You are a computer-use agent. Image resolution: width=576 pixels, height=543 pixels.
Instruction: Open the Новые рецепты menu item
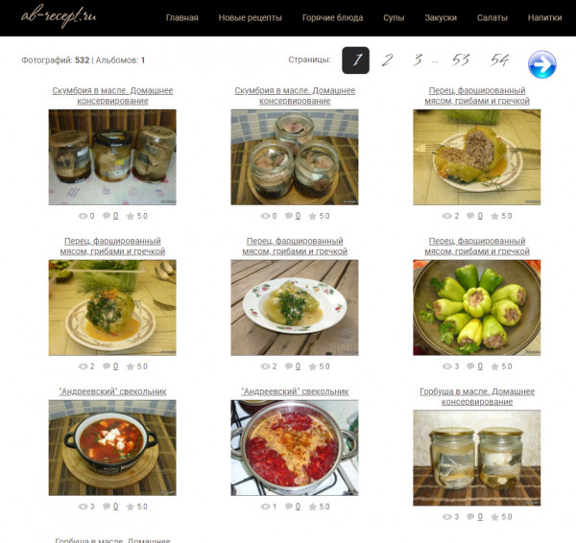click(x=251, y=17)
